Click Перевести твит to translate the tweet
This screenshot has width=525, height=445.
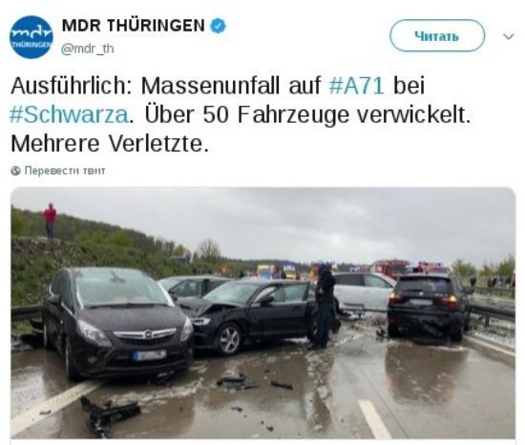[65, 171]
